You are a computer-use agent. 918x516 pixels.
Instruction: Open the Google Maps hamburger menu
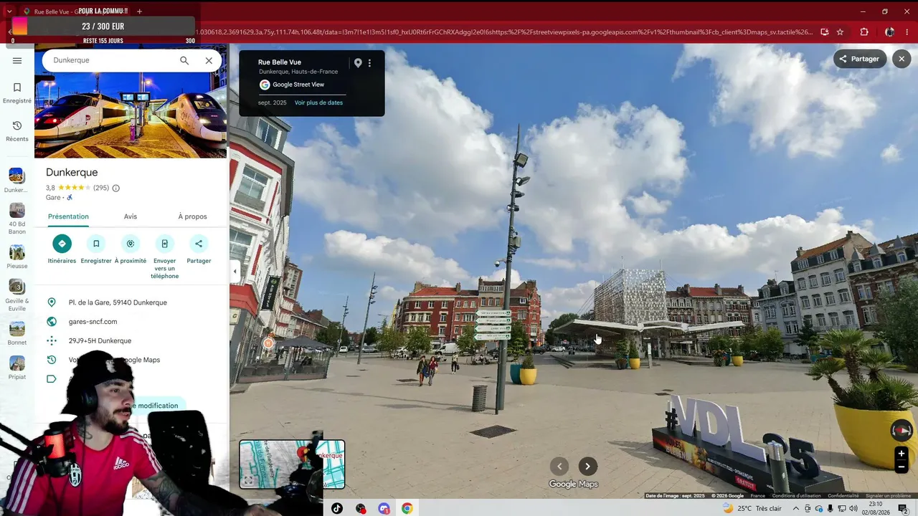click(x=17, y=61)
